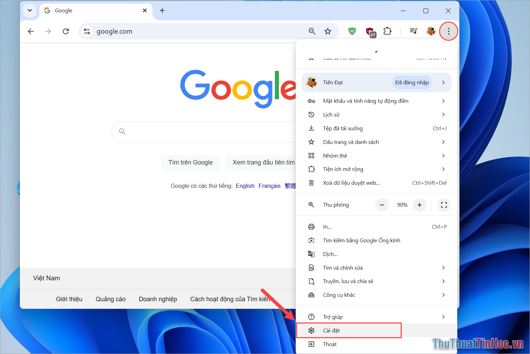Open Tệp đã tải xuống from the menu
The image size is (530, 354).
(343, 128)
